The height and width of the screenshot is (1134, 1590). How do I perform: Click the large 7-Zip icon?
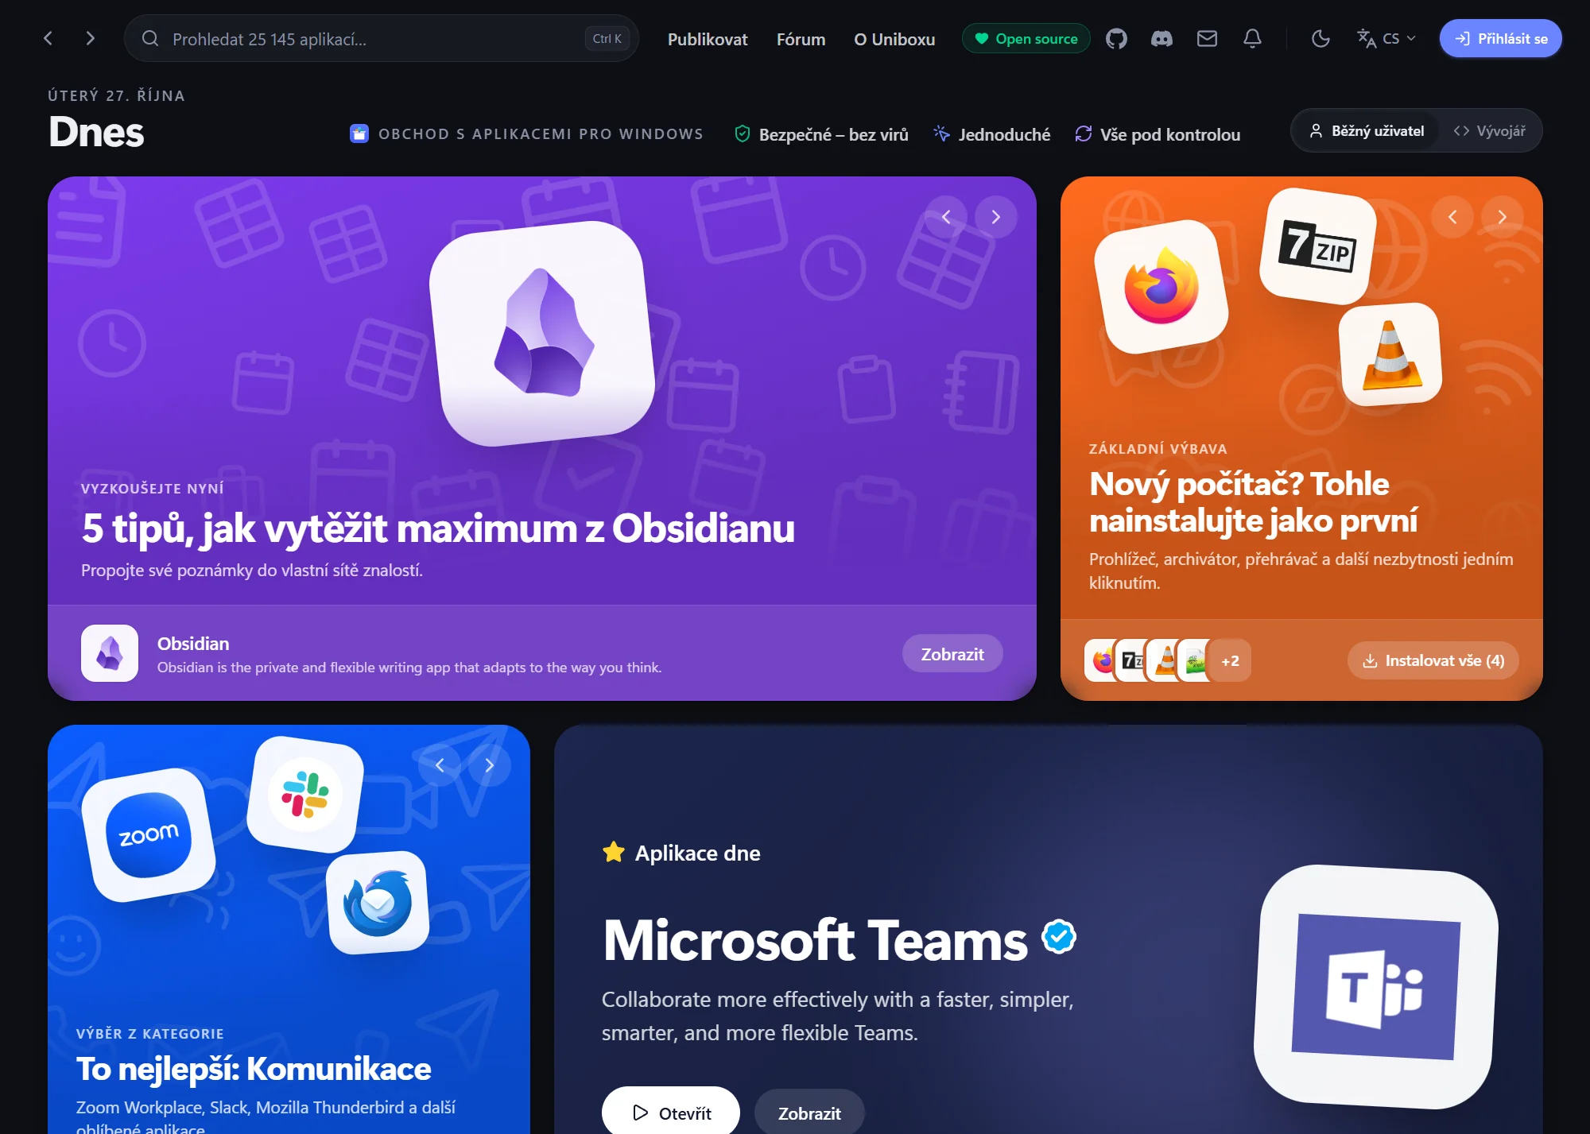1318,246
